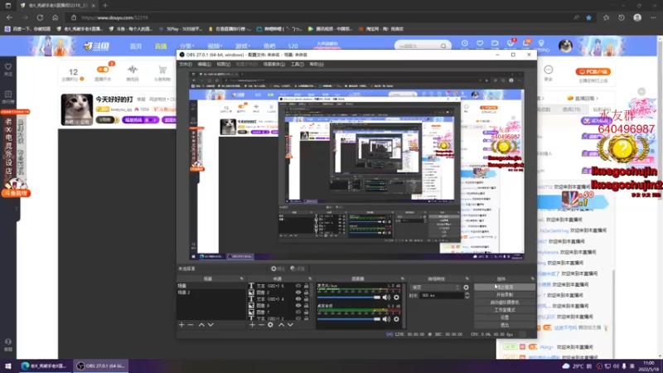Image resolution: width=663 pixels, height=373 pixels.
Task: Expand the Video dropdown in Douyu nav
Action: [x=215, y=46]
